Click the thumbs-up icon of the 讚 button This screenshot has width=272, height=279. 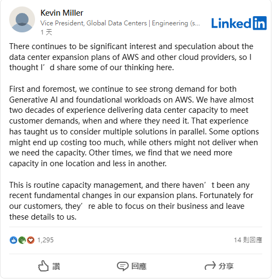pos(43,266)
